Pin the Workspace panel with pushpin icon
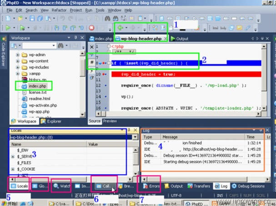The width and height of the screenshot is (276, 206). tap(75, 37)
